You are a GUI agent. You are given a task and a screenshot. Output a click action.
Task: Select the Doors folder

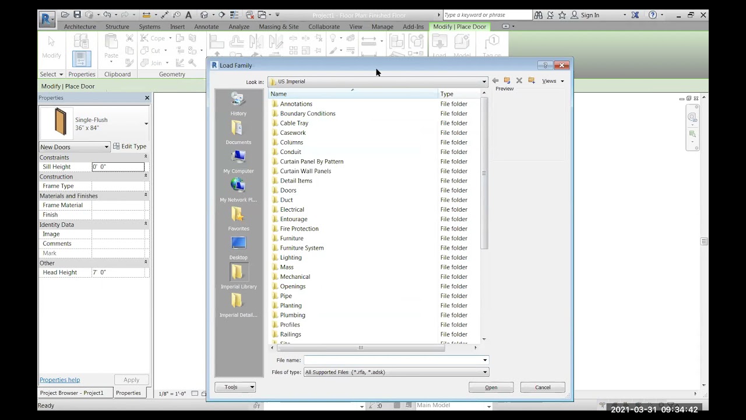click(288, 190)
